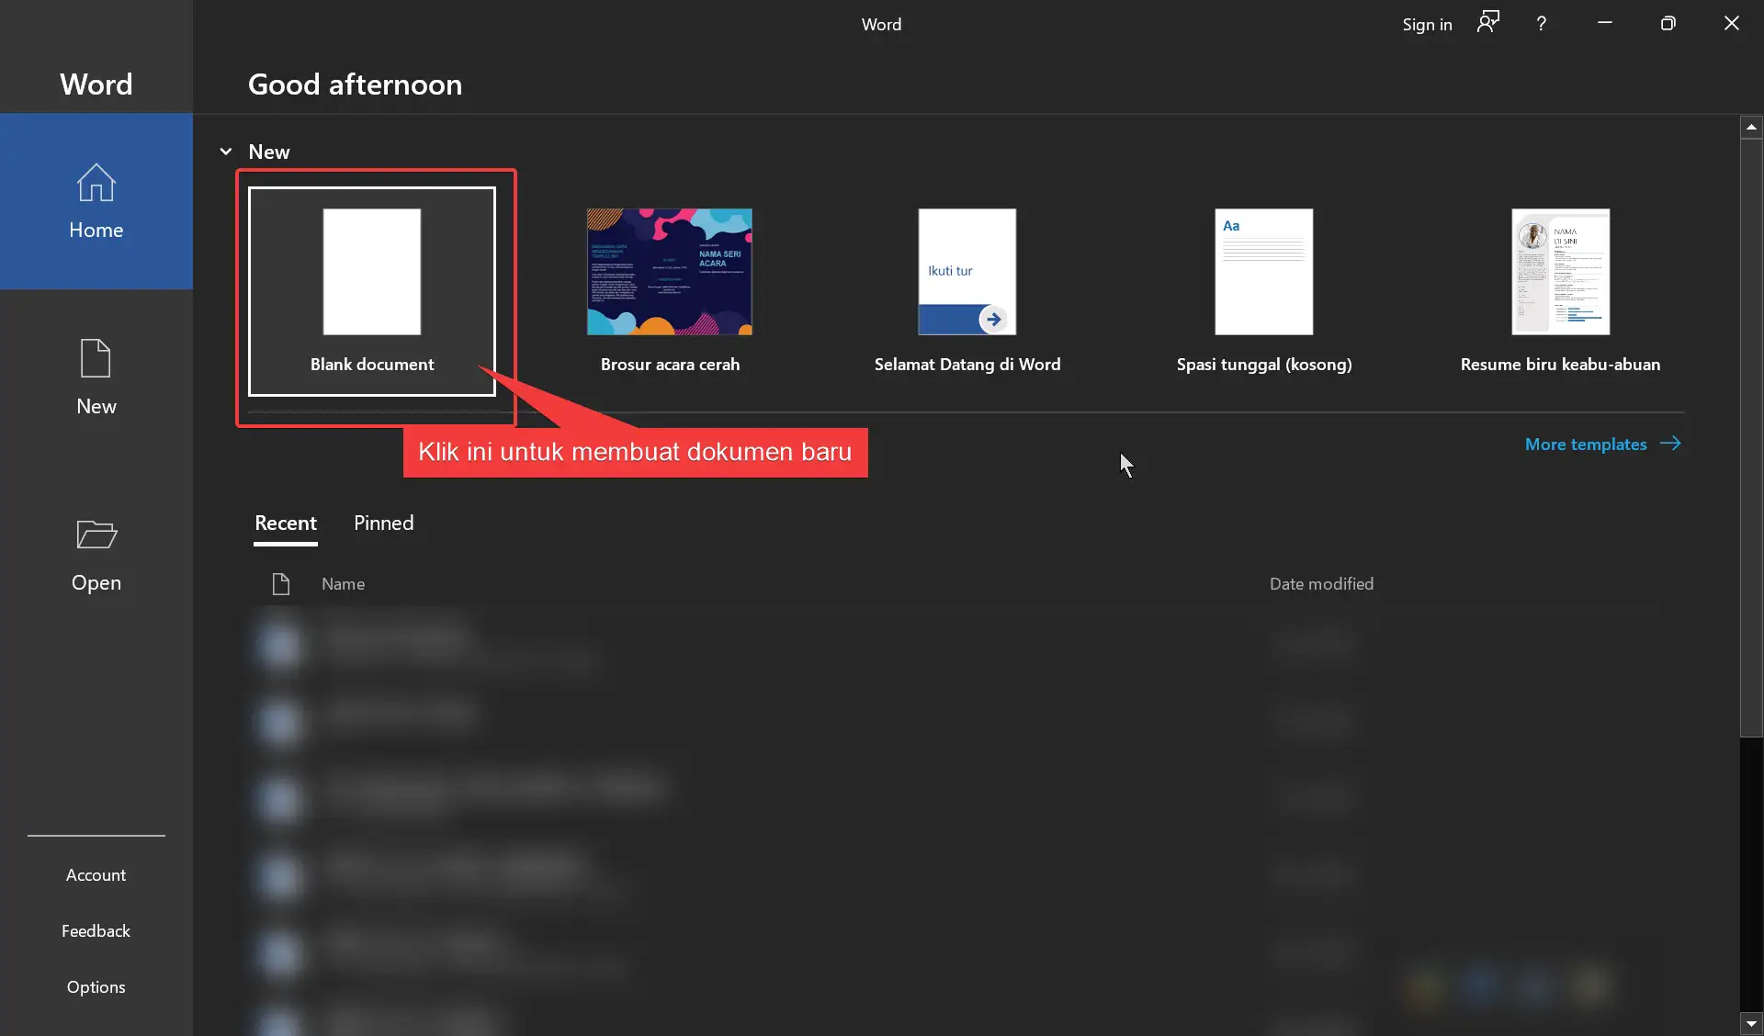The height and width of the screenshot is (1036, 1764).
Task: Open the Selamat Datang di Word template
Action: (967, 272)
